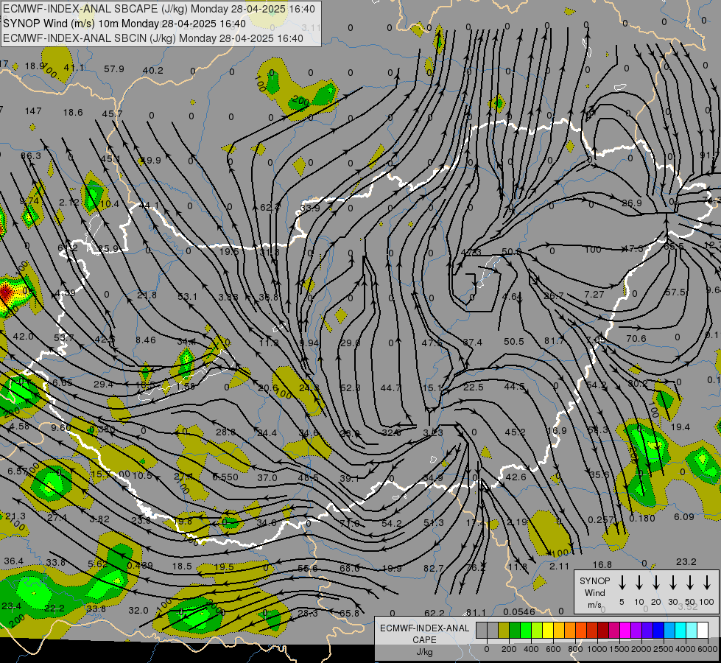Click the map value 22.5
This screenshot has height=663, width=721.
(474, 387)
